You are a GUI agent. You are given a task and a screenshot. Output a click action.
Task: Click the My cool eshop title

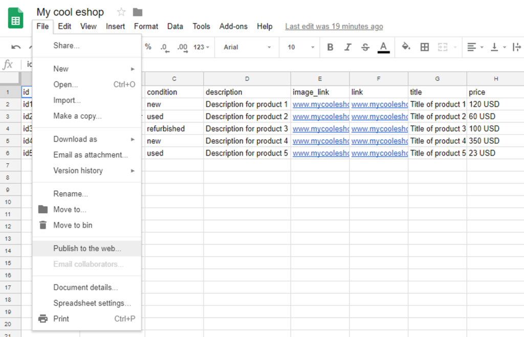tap(70, 12)
